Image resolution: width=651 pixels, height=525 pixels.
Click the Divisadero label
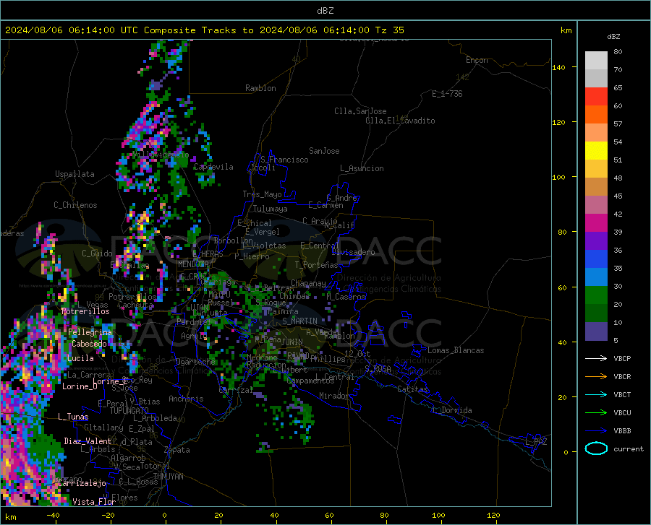click(x=353, y=252)
